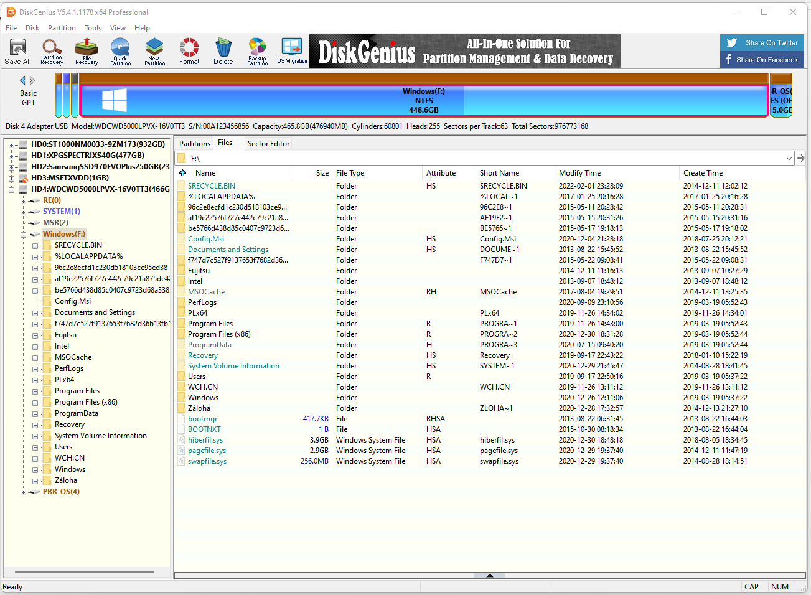Open the path dropdown for F:\
This screenshot has height=595, width=811.
789,159
